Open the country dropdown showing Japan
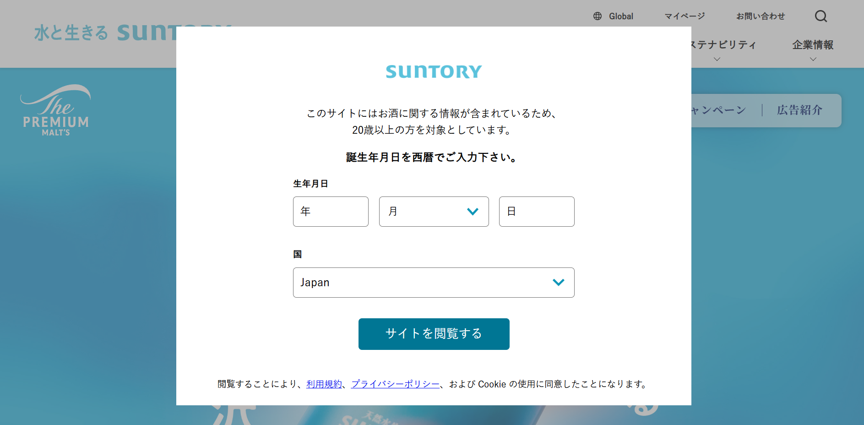 point(434,283)
